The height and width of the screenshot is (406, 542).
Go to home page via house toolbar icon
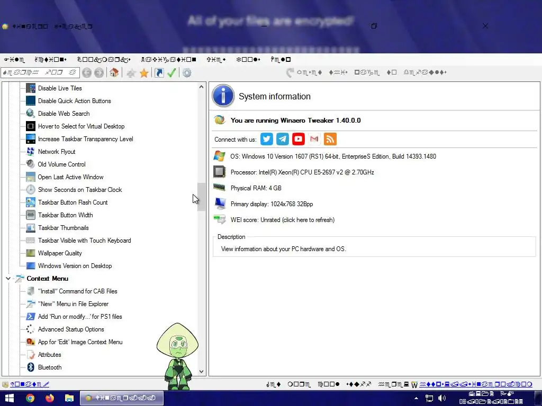114,72
